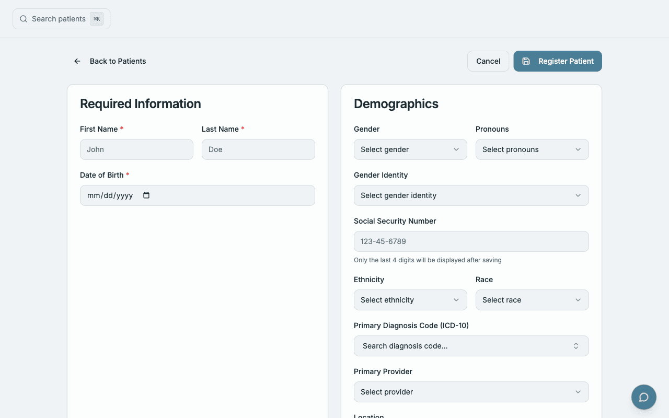Expand the Select provider dropdown

471,392
